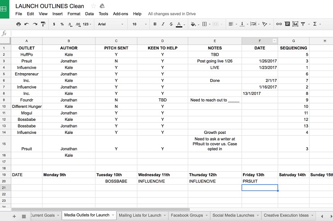Toggle bold formatting
The width and height of the screenshot is (333, 221).
click(x=155, y=24)
